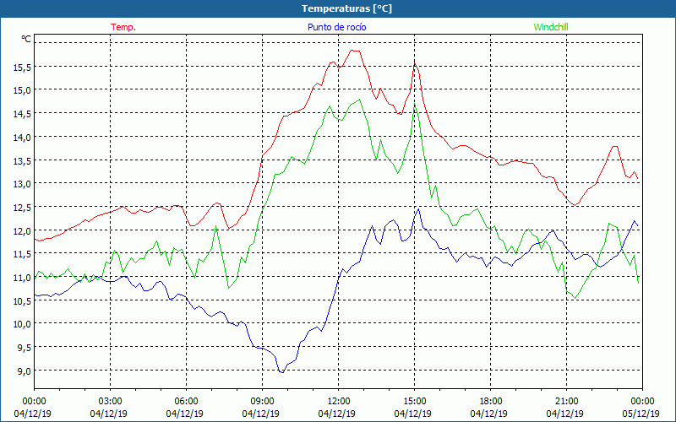The image size is (676, 422).
Task: Click the 14,0 y-axis value
Action: (x=20, y=137)
